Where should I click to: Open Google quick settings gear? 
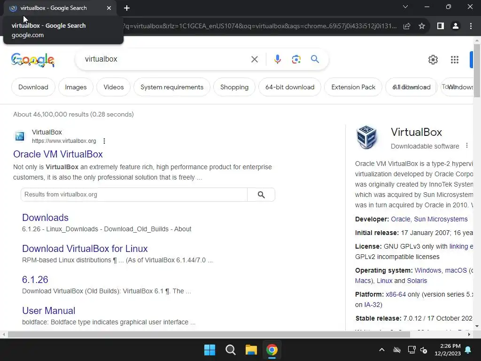pos(433,60)
